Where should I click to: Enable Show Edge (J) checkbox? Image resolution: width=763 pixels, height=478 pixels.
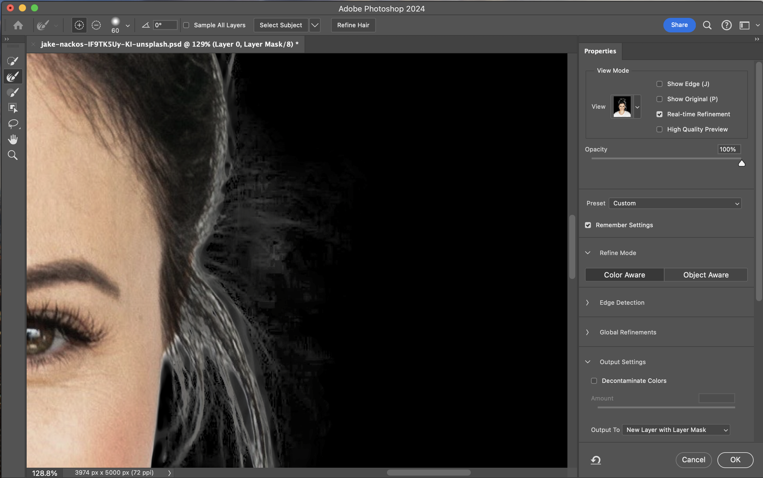click(x=659, y=84)
